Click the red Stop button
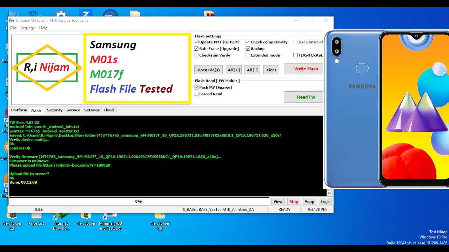 tap(294, 202)
